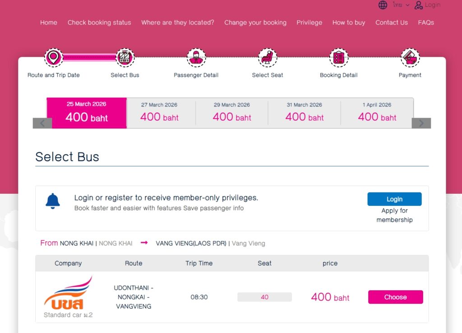Show earlier dates with left arrow
The height and width of the screenshot is (333, 462).
(42, 123)
